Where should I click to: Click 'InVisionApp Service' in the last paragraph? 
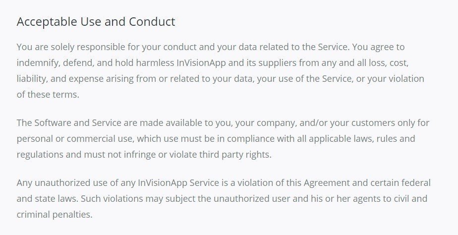click(178, 183)
